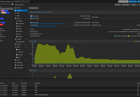Select the LVM-Thin icon
The height and width of the screenshot is (97, 140).
coord(17,52)
